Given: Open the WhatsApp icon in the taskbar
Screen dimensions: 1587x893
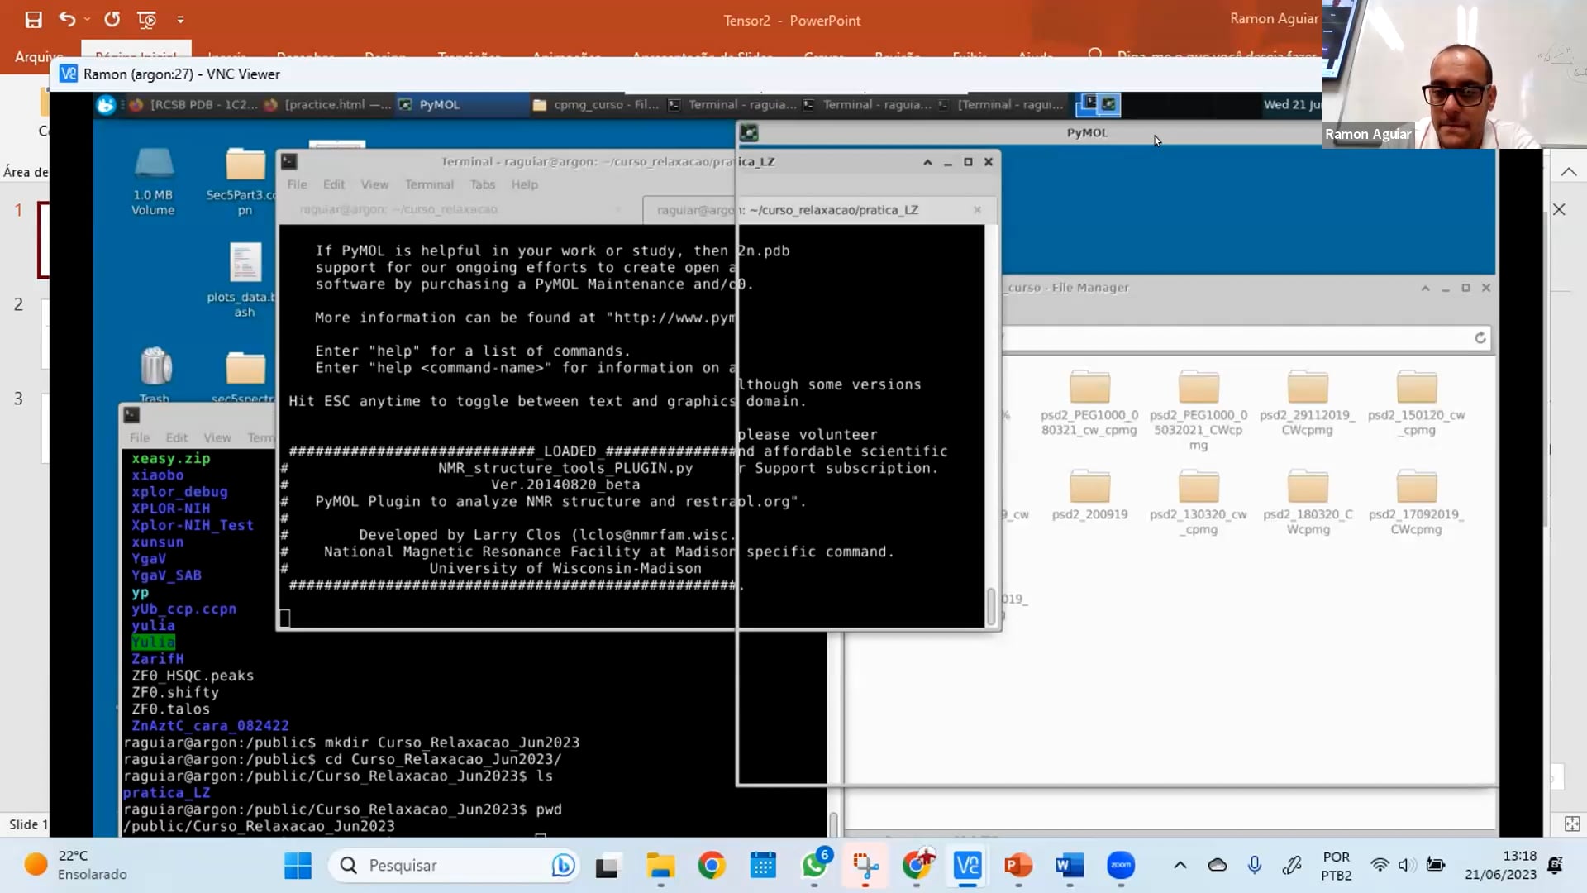Looking at the screenshot, I should point(814,866).
